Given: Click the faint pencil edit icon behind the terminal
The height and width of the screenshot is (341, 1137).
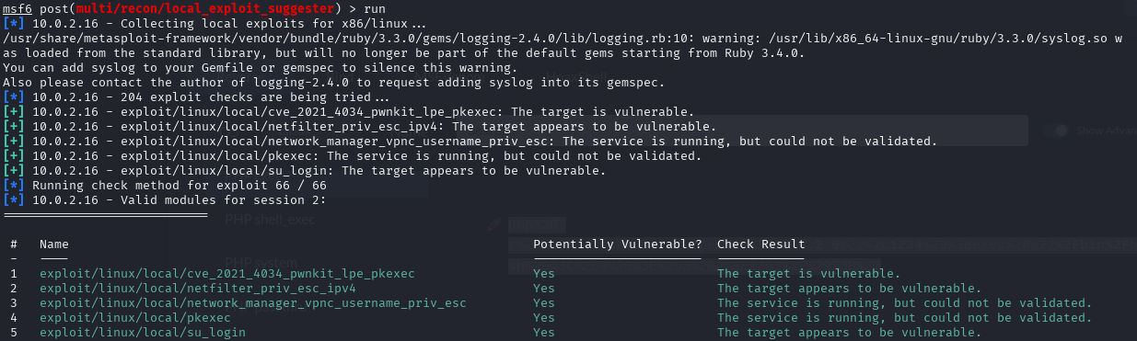Looking at the screenshot, I should coord(495,223).
